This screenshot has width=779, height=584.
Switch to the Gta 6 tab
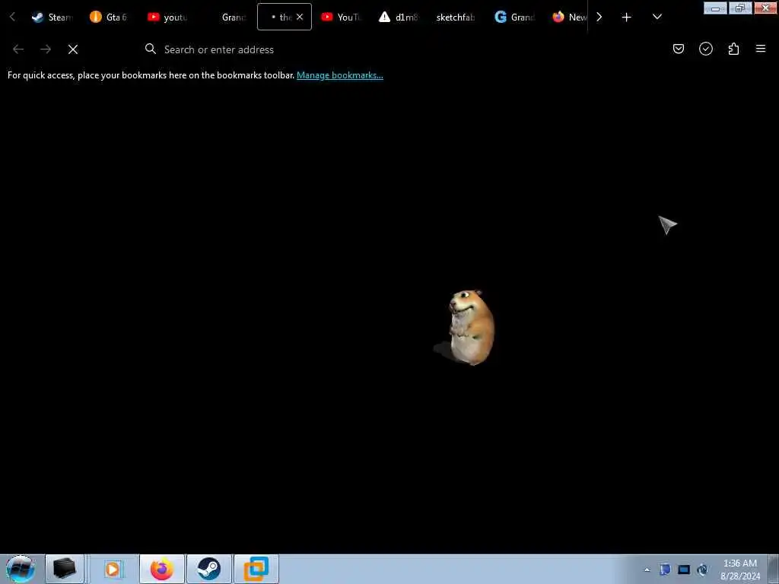coord(108,17)
